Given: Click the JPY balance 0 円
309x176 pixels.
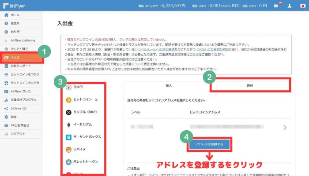Looking at the screenshot, I should (x=254, y=6).
